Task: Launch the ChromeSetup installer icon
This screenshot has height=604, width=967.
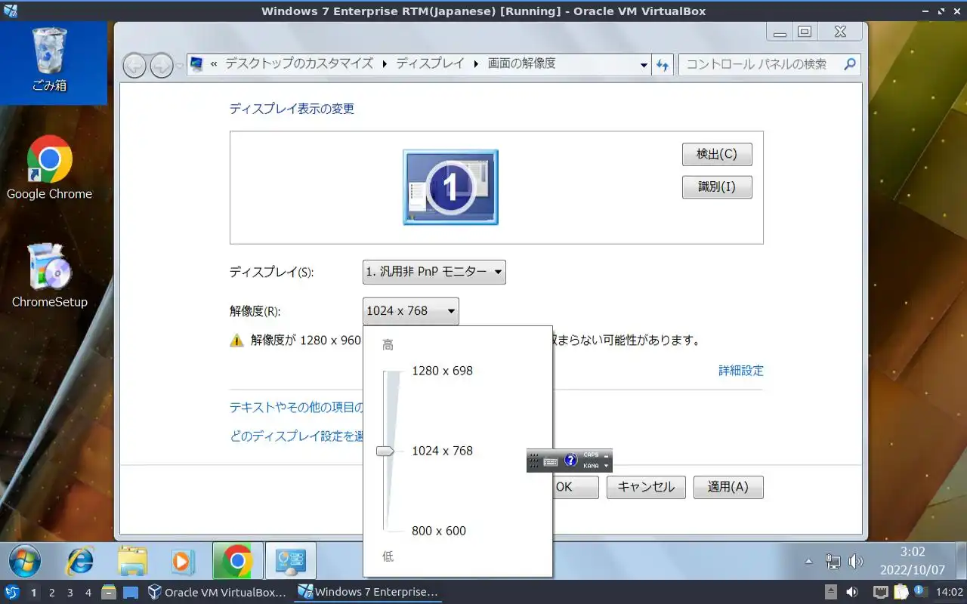Action: [49, 276]
